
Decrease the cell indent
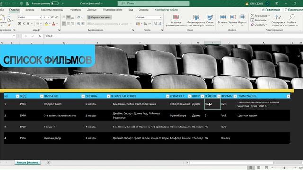point(79,24)
